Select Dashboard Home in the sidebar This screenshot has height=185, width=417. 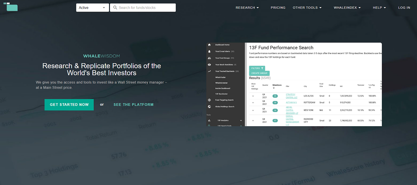222,45
